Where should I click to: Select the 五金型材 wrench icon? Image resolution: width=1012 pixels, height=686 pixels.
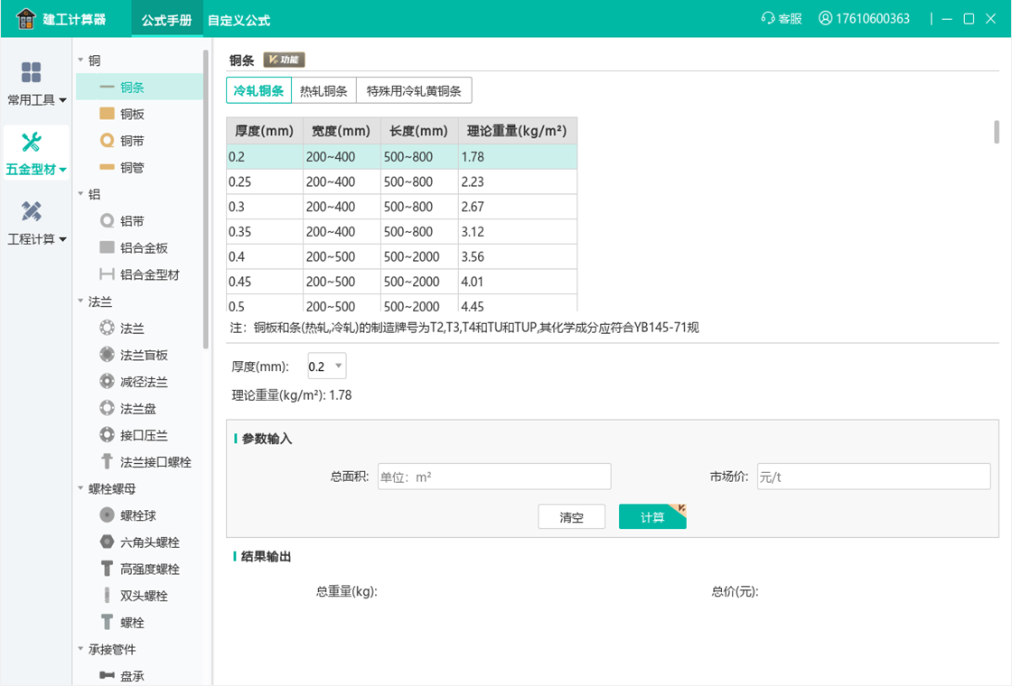tap(31, 142)
